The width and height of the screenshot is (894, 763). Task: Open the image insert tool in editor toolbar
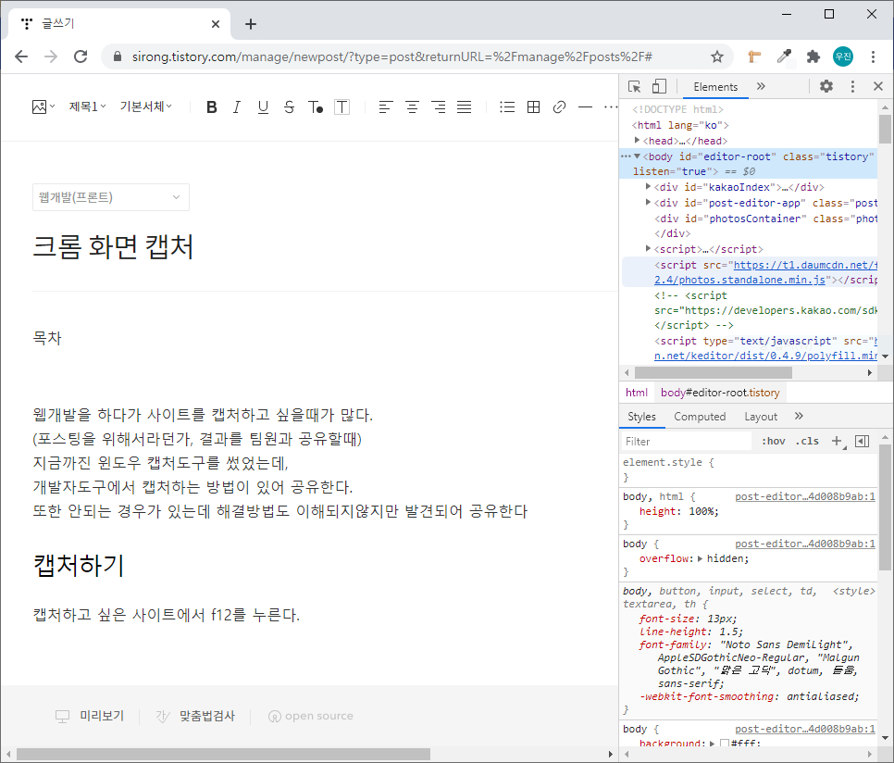coord(43,106)
